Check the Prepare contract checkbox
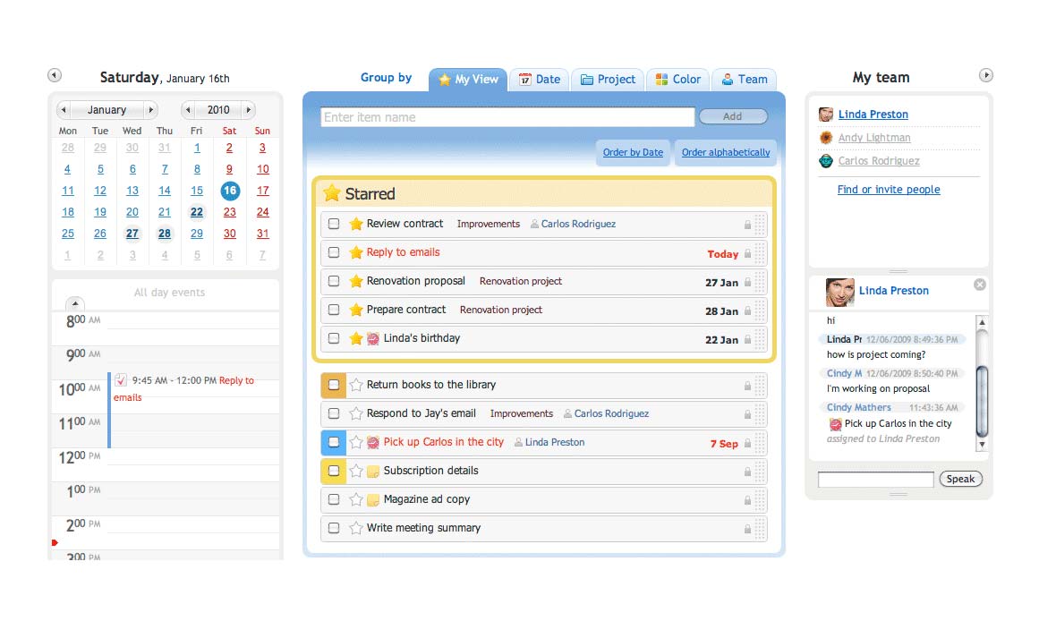This screenshot has width=1039, height=621. point(334,310)
